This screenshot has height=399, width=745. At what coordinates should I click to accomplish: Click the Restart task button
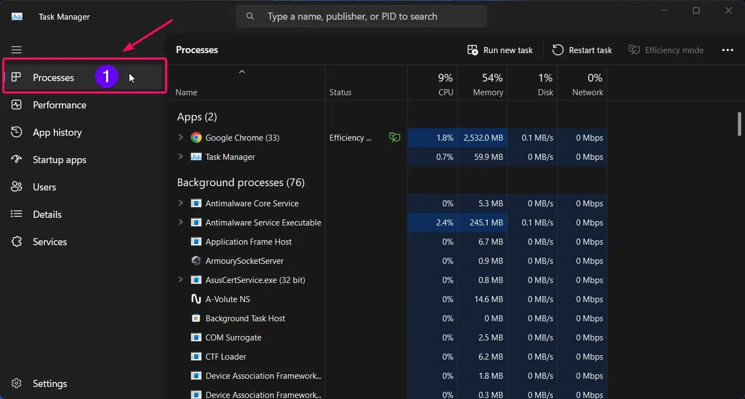tap(582, 50)
